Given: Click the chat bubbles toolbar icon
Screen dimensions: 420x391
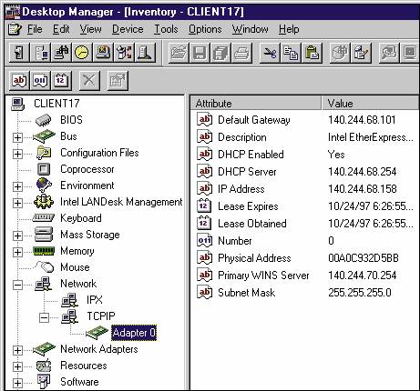Looking at the screenshot, I should pyautogui.click(x=388, y=53).
